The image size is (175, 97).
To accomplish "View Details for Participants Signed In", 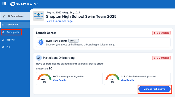I will 59,80.
